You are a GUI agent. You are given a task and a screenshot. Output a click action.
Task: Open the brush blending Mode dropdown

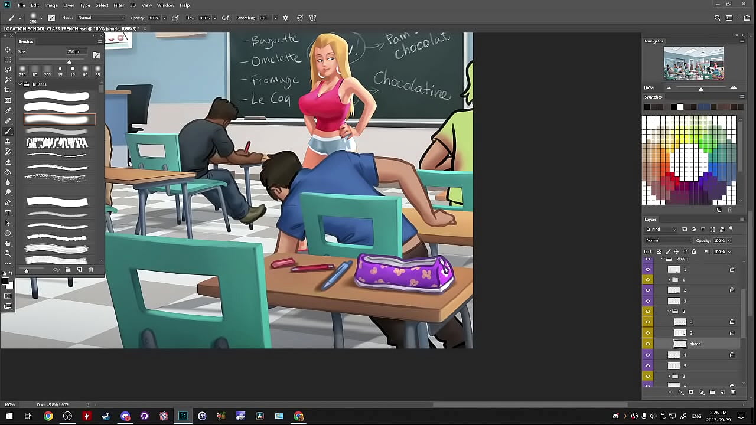point(102,18)
